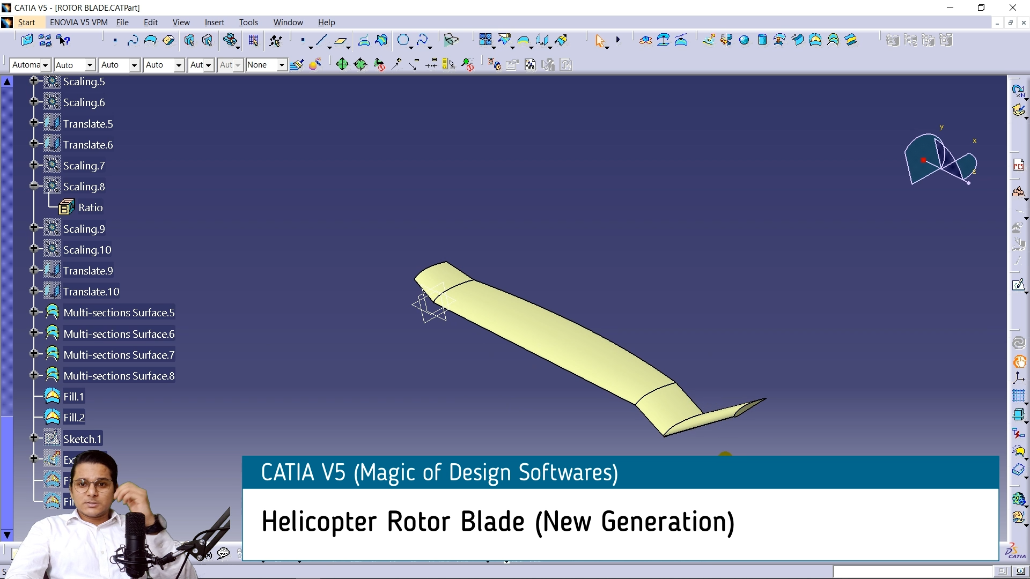Click the Circle tool icon

point(403,40)
